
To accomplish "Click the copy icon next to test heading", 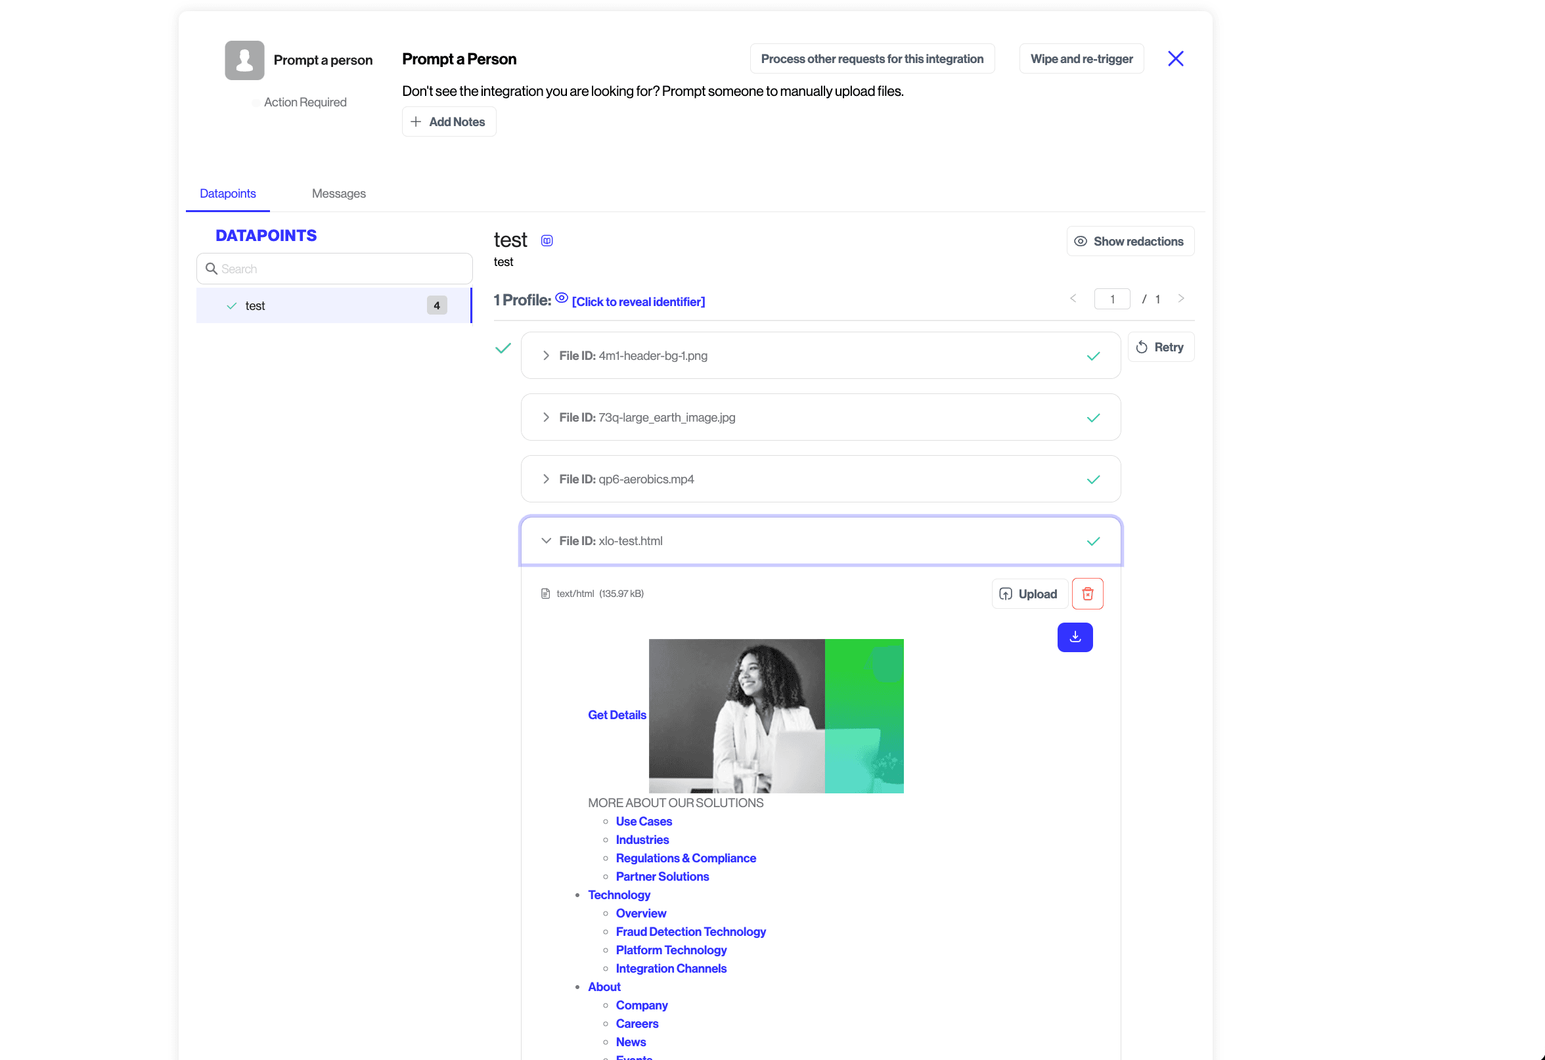I will coord(547,240).
